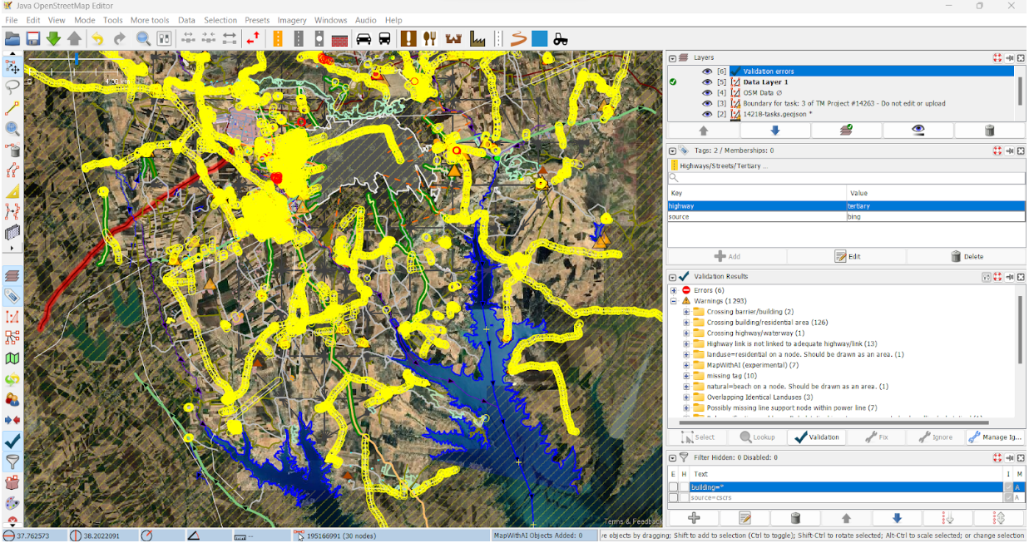Collapse the Warnings (1293) tree node

click(x=674, y=301)
